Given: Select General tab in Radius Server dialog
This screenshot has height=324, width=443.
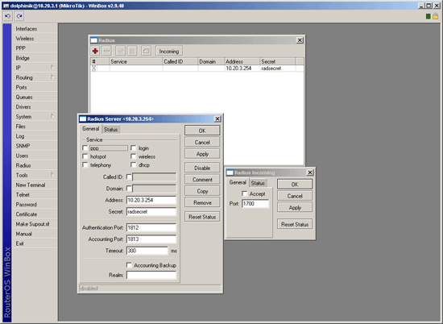Looking at the screenshot, I should [x=91, y=129].
